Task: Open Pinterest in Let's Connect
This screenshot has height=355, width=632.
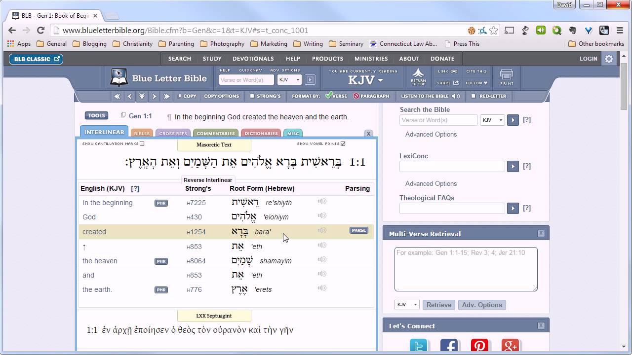Action: click(x=479, y=346)
